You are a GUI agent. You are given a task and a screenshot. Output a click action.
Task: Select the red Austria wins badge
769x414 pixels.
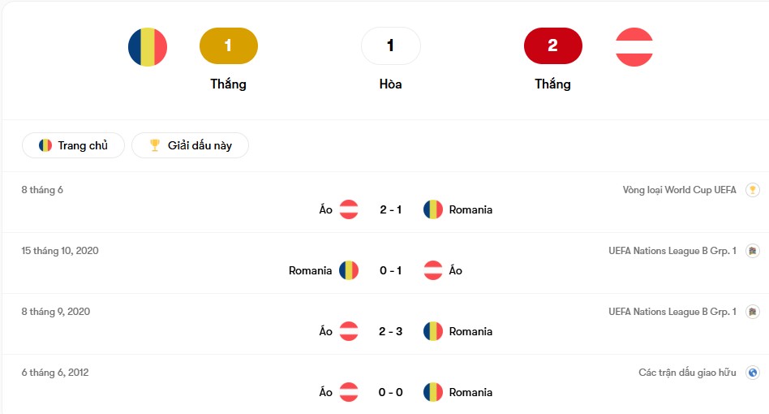552,45
